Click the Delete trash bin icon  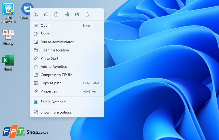87,14
